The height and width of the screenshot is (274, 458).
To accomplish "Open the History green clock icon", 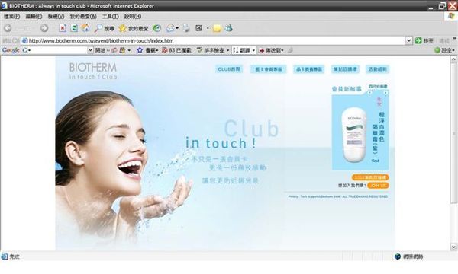I will pos(156,28).
